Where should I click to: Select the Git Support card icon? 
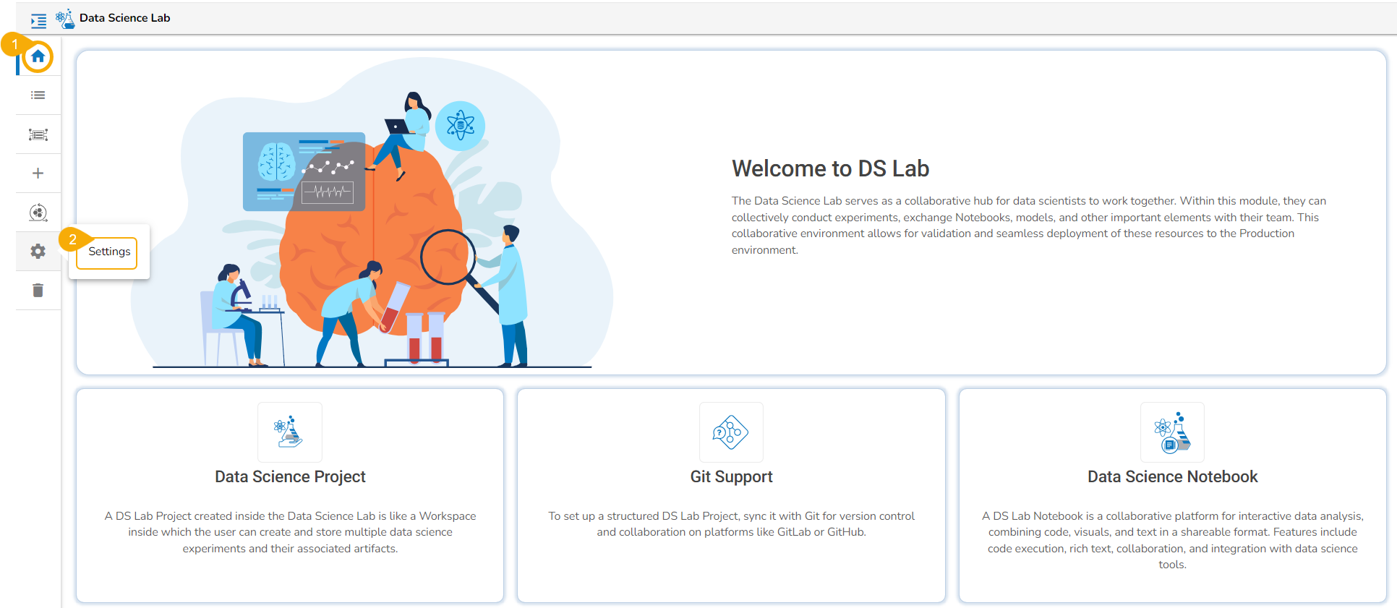tap(731, 432)
